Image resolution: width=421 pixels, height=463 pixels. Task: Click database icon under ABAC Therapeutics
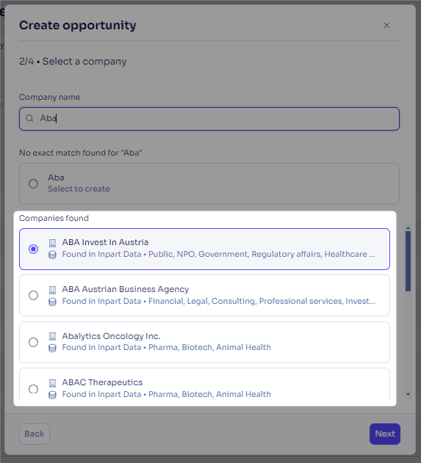point(52,395)
